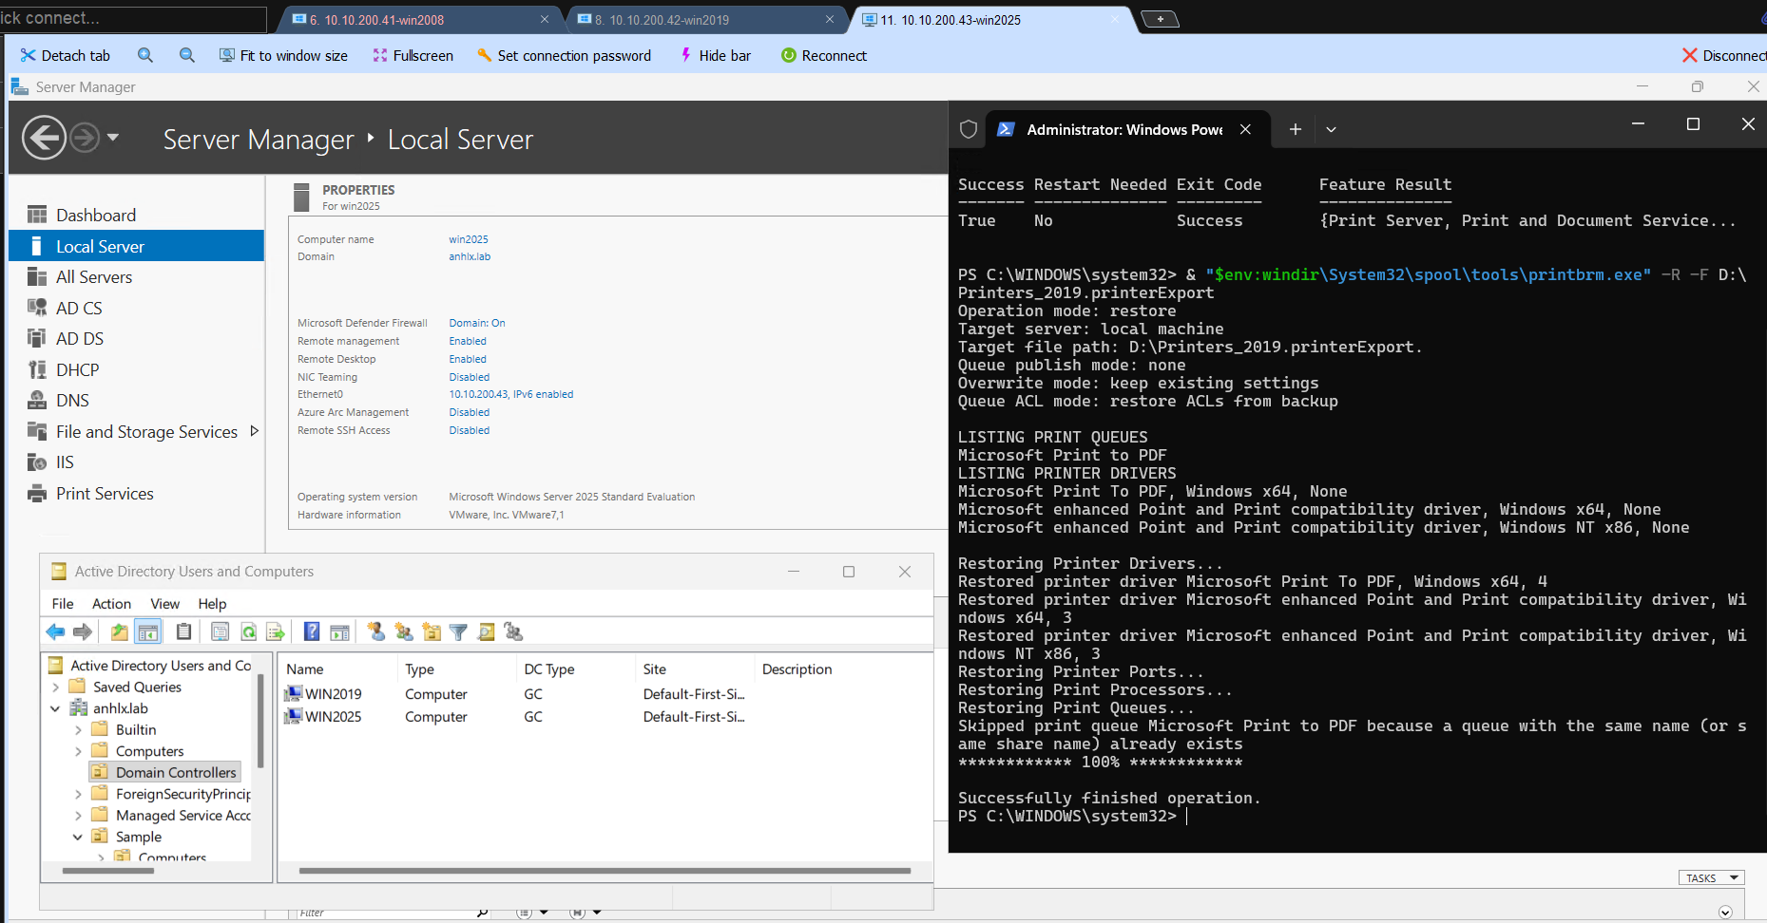Click Server Manager back navigation arrow
1767x923 pixels.
[x=44, y=138]
